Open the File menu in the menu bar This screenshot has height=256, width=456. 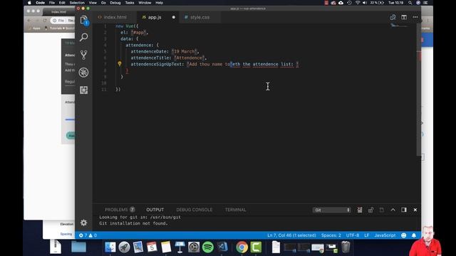[x=52, y=3]
